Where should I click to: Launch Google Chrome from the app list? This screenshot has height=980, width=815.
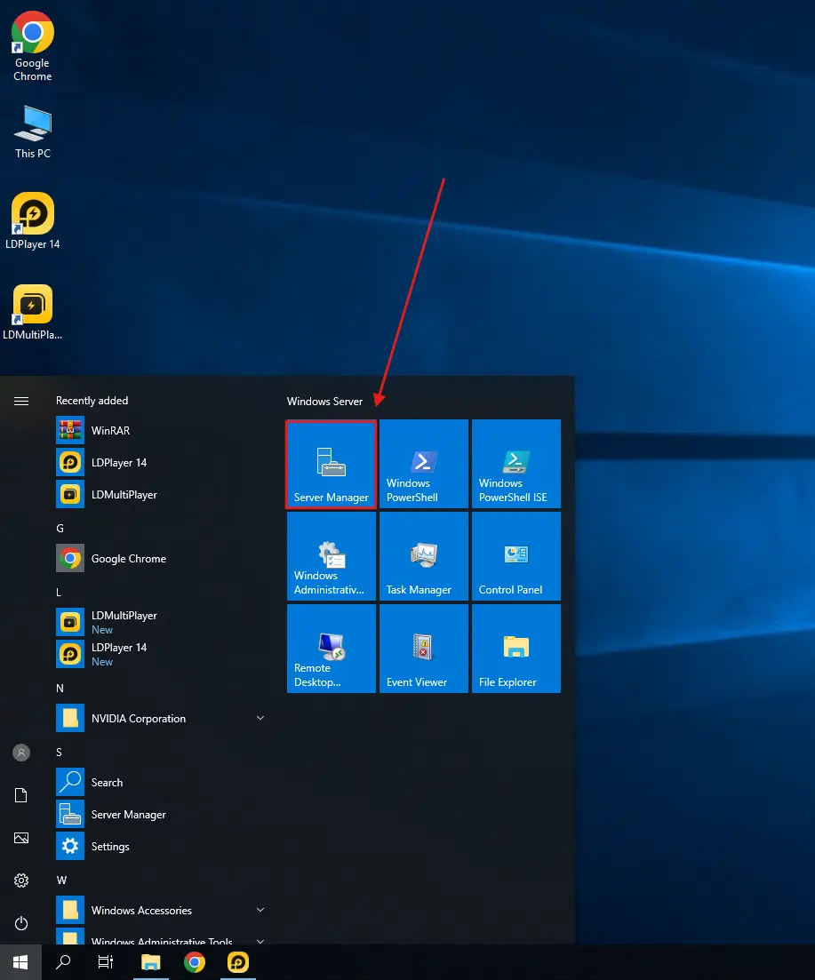click(x=161, y=559)
